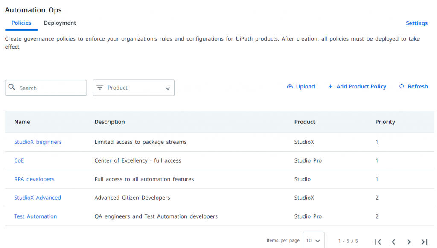Viewport: 437px width, 248px height.
Task: Open the StudioX beginners policy
Action: (38, 142)
